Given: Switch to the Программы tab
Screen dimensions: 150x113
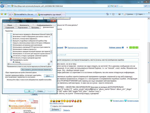Looking at the screenshot, I should [x=35, y=27].
